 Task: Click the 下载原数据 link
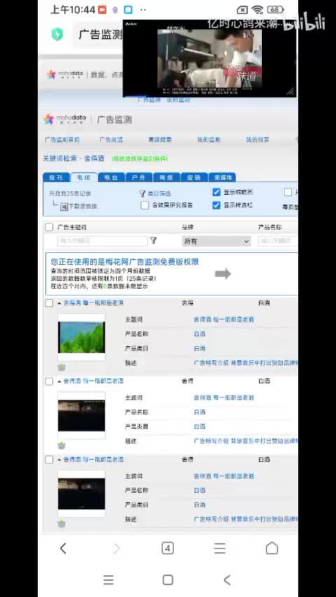[83, 207]
